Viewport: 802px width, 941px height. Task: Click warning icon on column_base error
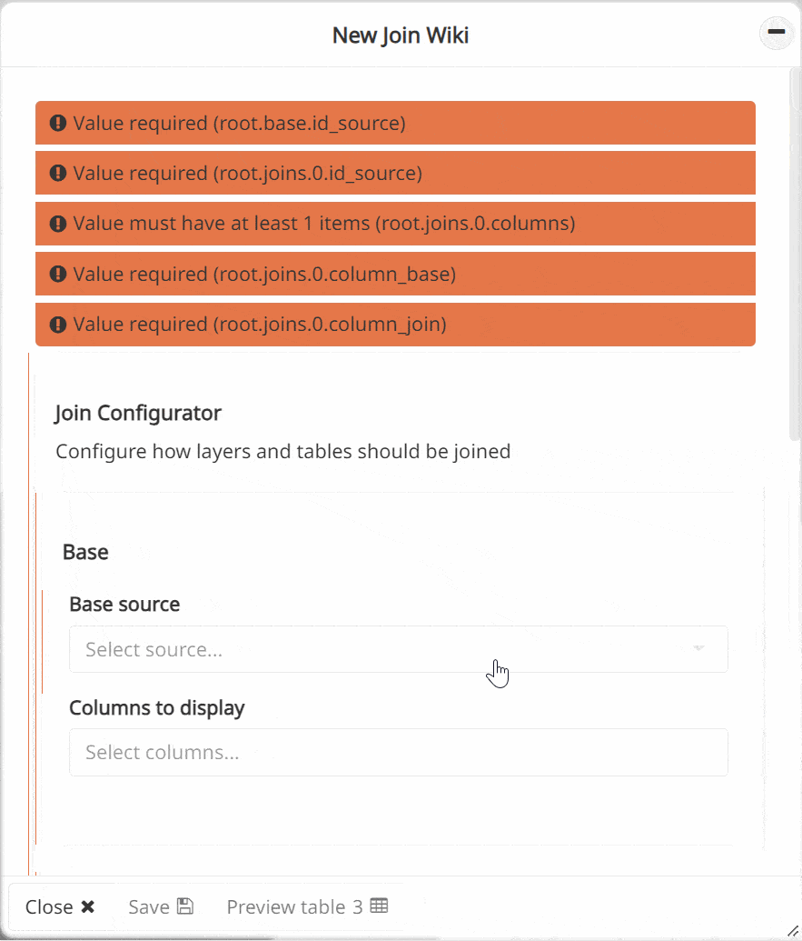pos(58,274)
